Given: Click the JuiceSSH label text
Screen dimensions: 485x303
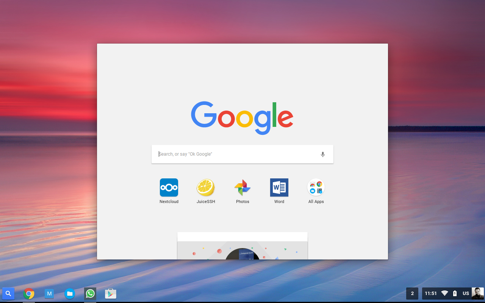Looking at the screenshot, I should click(206, 201).
